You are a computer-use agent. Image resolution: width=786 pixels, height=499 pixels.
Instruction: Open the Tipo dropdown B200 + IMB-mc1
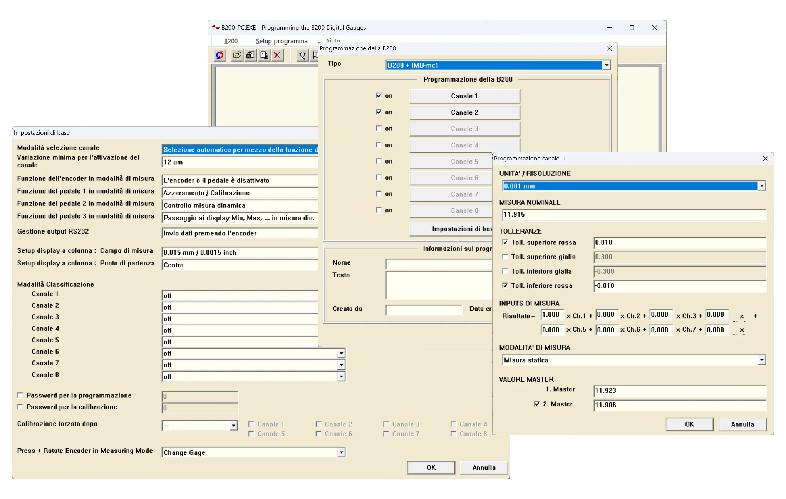pyautogui.click(x=607, y=65)
